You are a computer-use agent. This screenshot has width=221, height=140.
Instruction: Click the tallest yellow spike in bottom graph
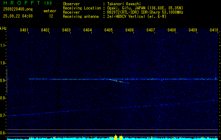pyautogui.click(x=116, y=136)
